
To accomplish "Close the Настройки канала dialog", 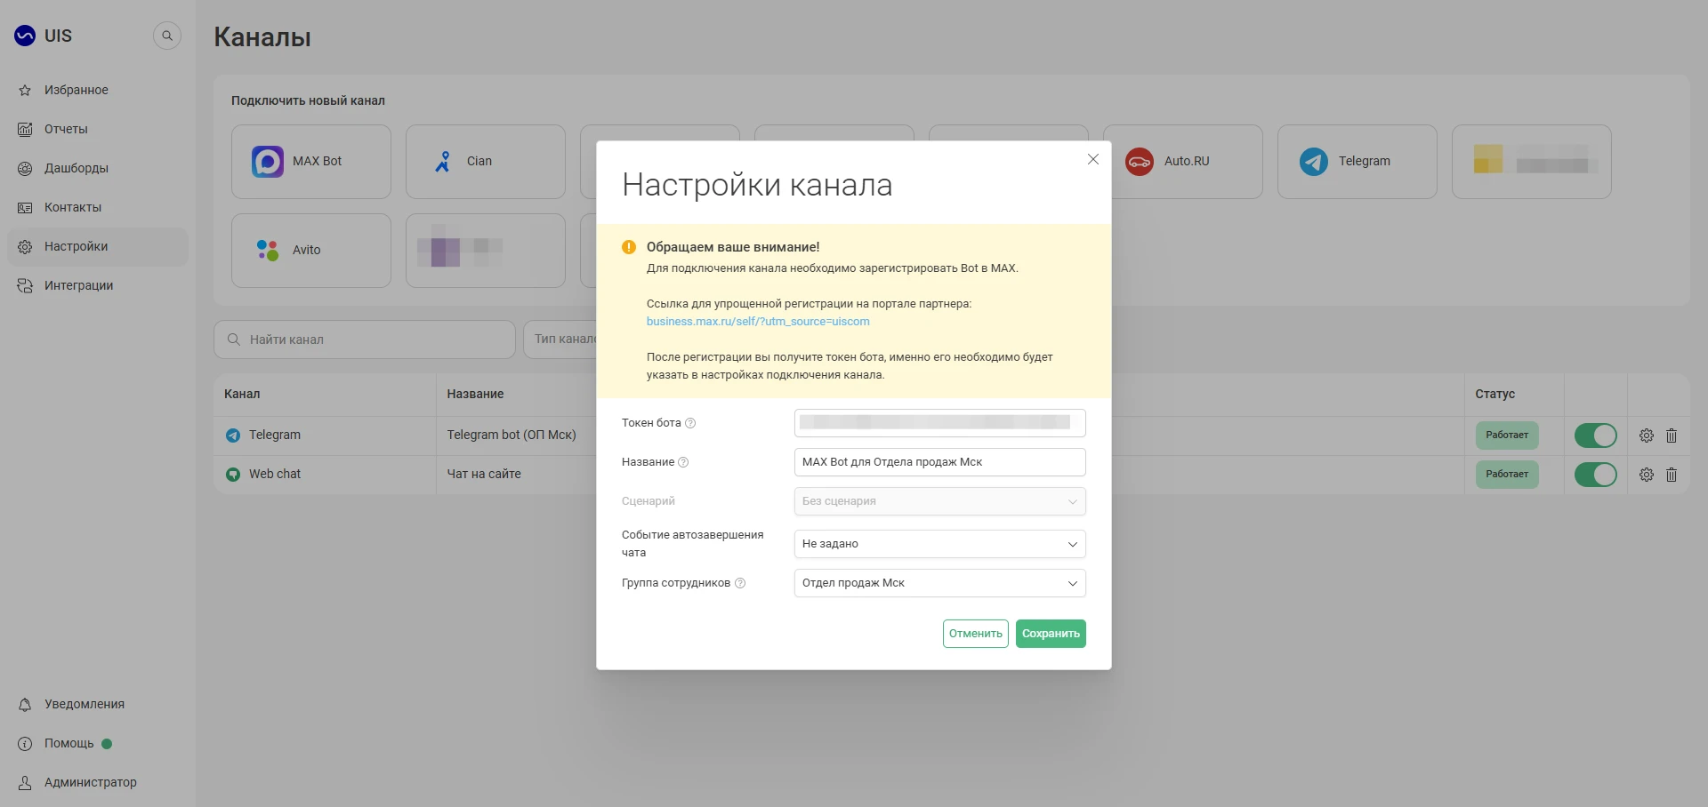I will 1093,159.
